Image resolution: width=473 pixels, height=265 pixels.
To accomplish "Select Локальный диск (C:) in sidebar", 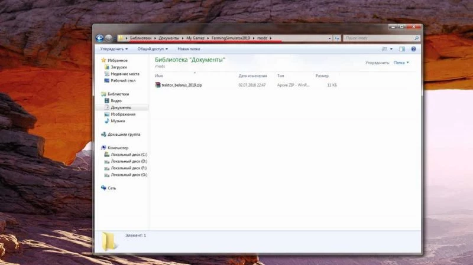I will tap(129, 154).
